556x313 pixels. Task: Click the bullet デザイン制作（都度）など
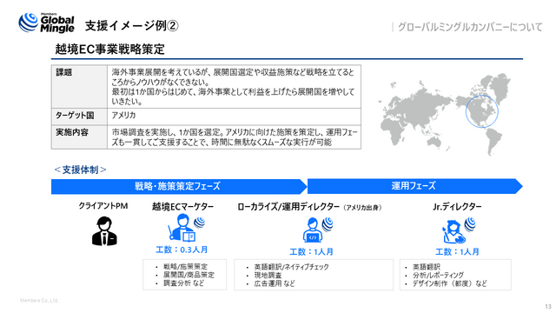click(450, 283)
